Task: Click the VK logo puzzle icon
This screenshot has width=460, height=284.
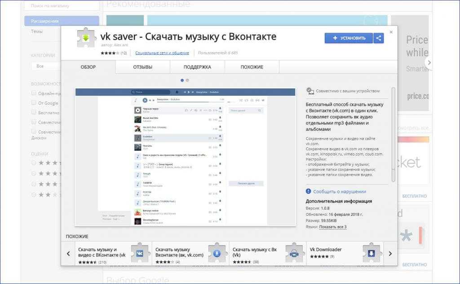Action: click(140, 253)
